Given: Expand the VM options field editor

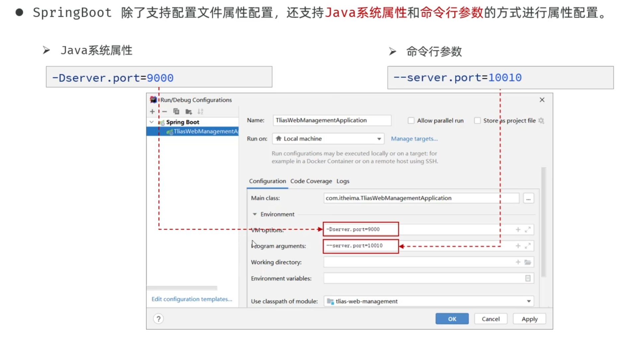Looking at the screenshot, I should [x=528, y=230].
